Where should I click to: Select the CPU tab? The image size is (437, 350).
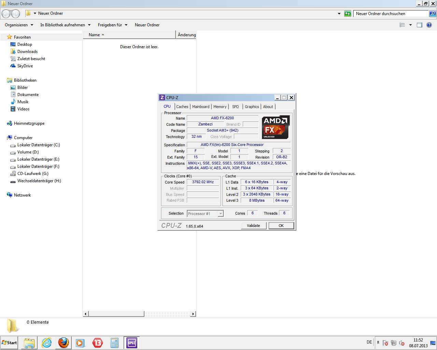coord(167,106)
